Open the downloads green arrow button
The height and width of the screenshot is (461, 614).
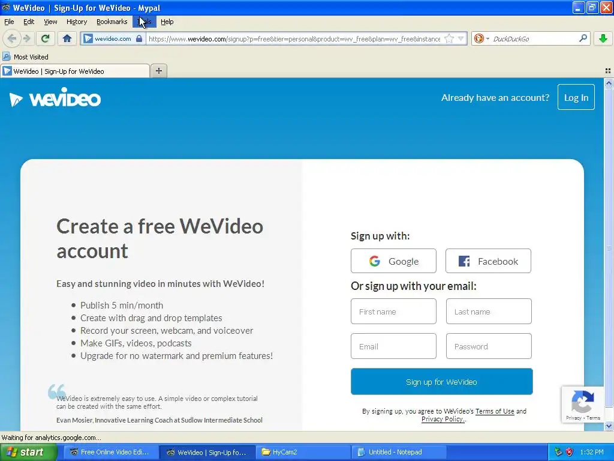pyautogui.click(x=603, y=38)
